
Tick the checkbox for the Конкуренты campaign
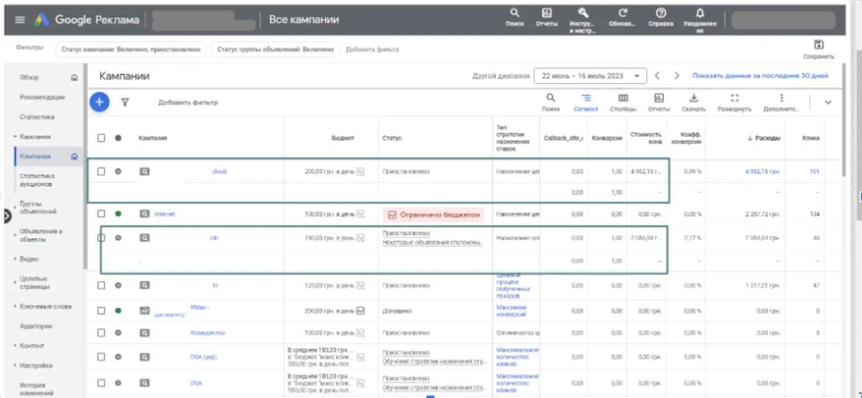pyautogui.click(x=101, y=333)
